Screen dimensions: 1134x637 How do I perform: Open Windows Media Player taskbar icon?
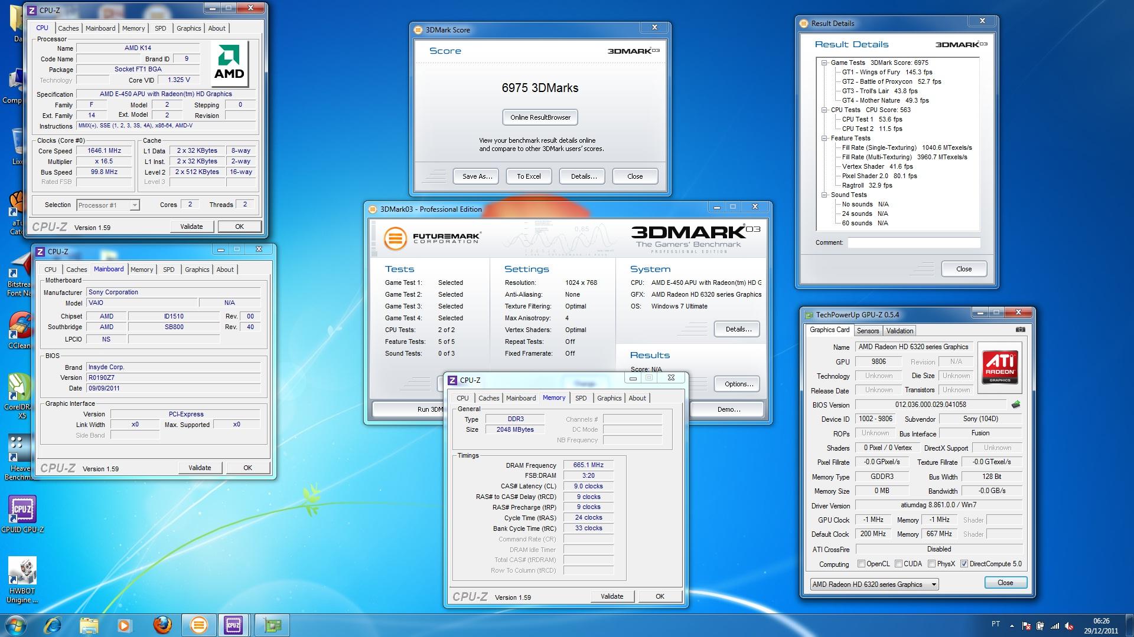click(124, 625)
